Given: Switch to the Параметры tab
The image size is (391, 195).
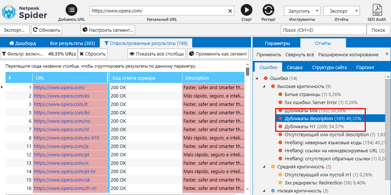Looking at the screenshot, I should [x=277, y=43].
